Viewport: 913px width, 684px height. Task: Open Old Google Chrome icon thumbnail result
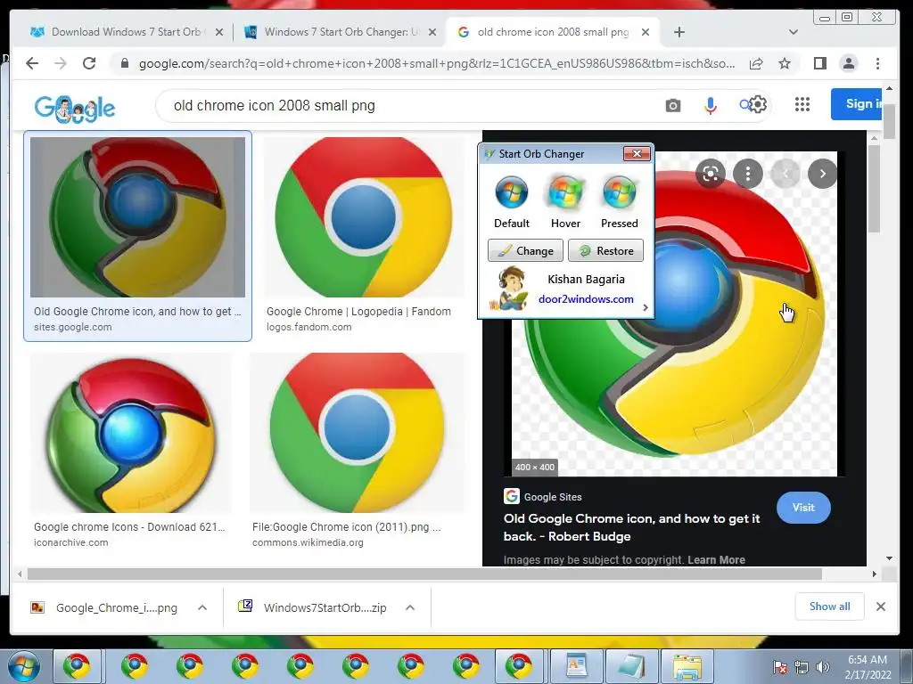click(x=137, y=217)
